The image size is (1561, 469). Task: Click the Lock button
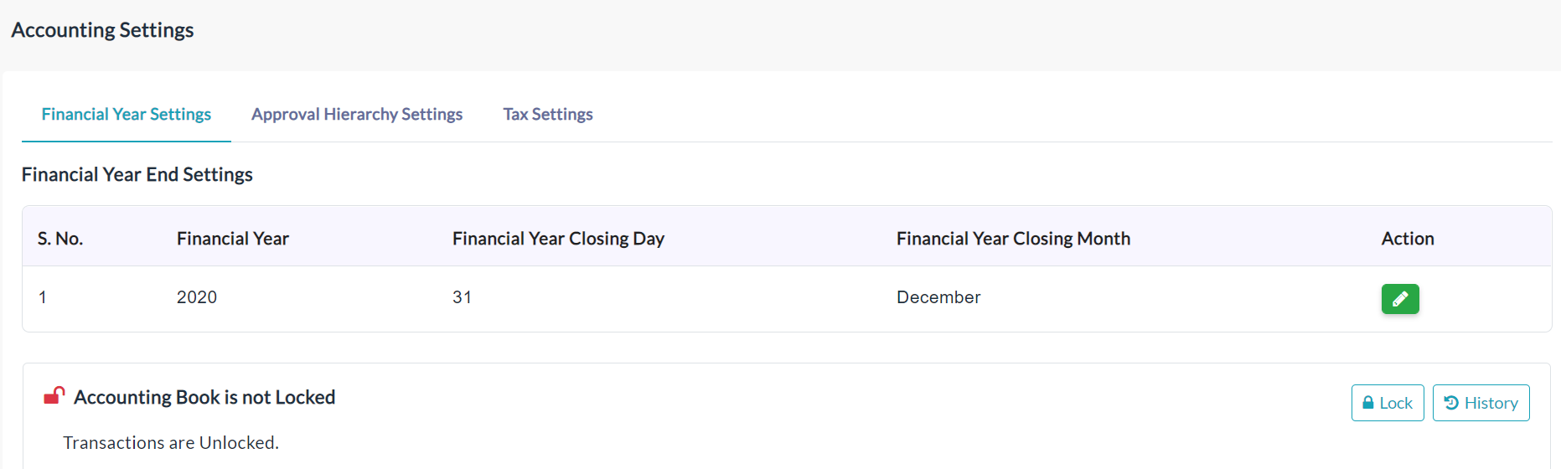click(x=1388, y=403)
